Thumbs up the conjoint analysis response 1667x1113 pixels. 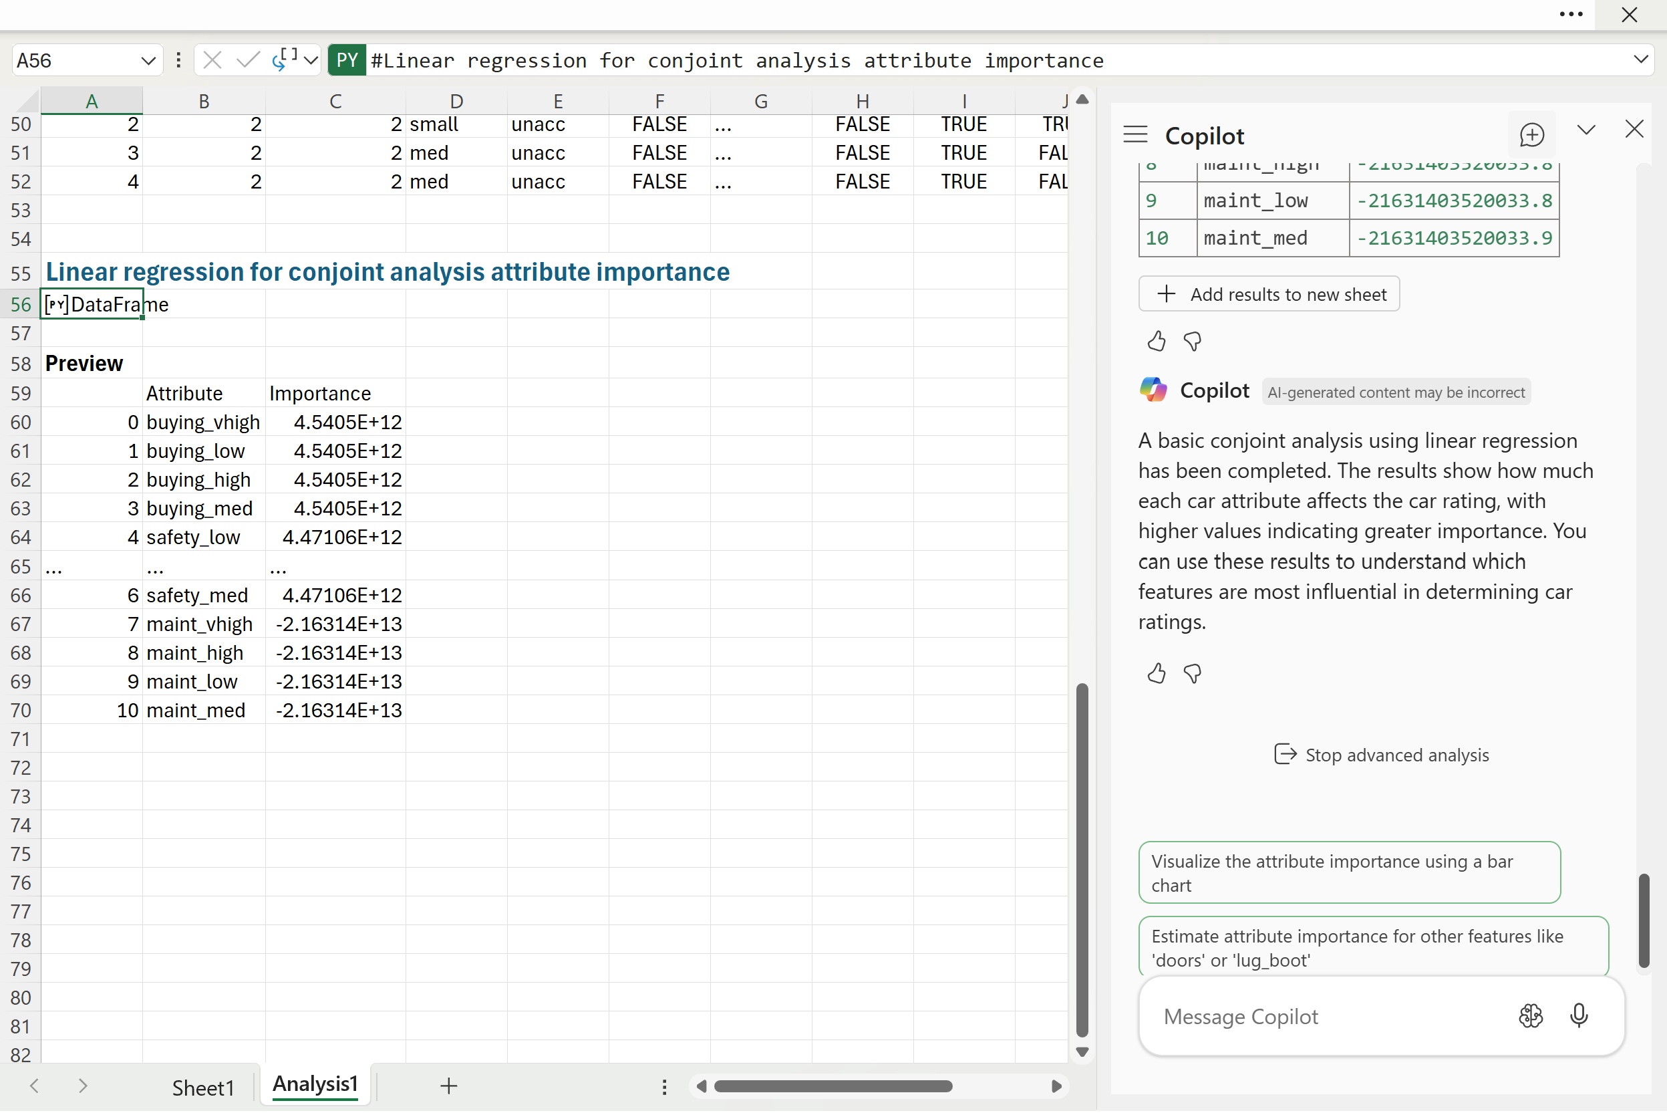1157,673
